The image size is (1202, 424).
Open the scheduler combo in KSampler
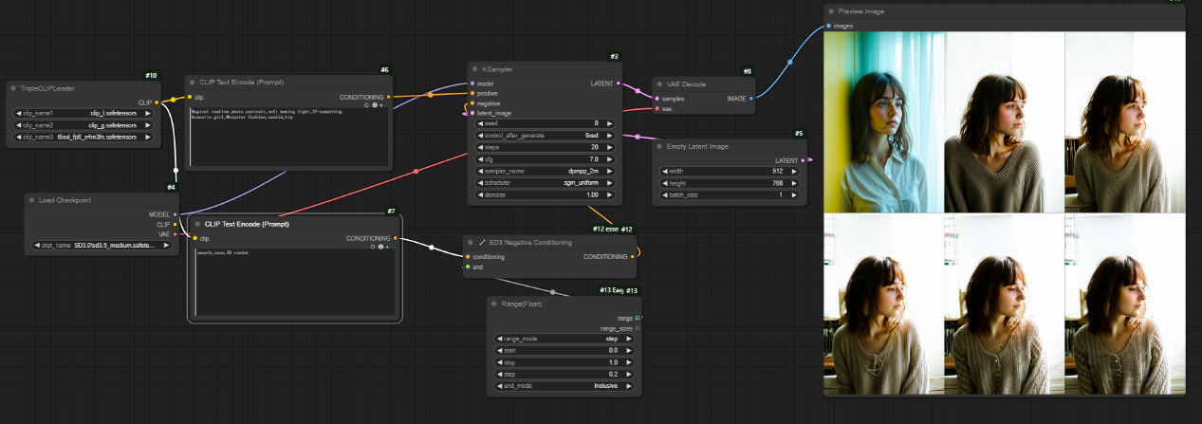tap(543, 182)
